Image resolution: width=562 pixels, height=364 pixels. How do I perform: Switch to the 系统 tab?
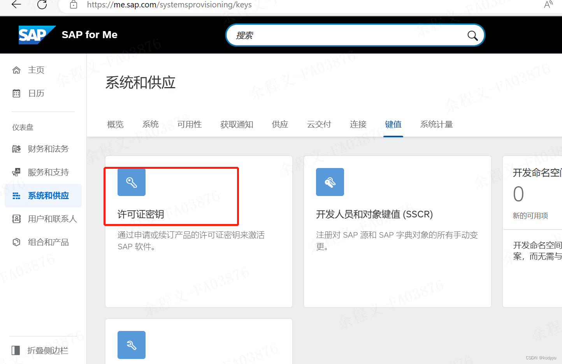pos(150,124)
